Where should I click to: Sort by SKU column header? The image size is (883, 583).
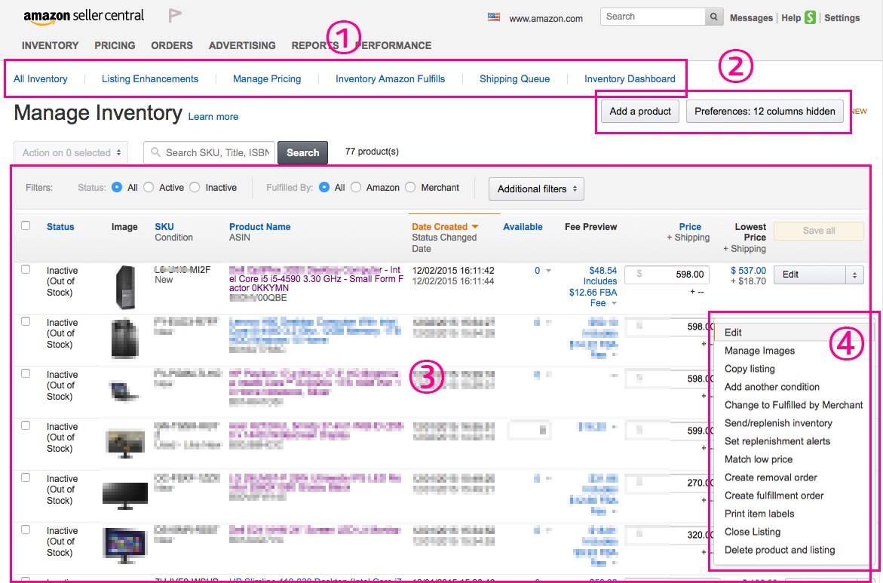164,227
